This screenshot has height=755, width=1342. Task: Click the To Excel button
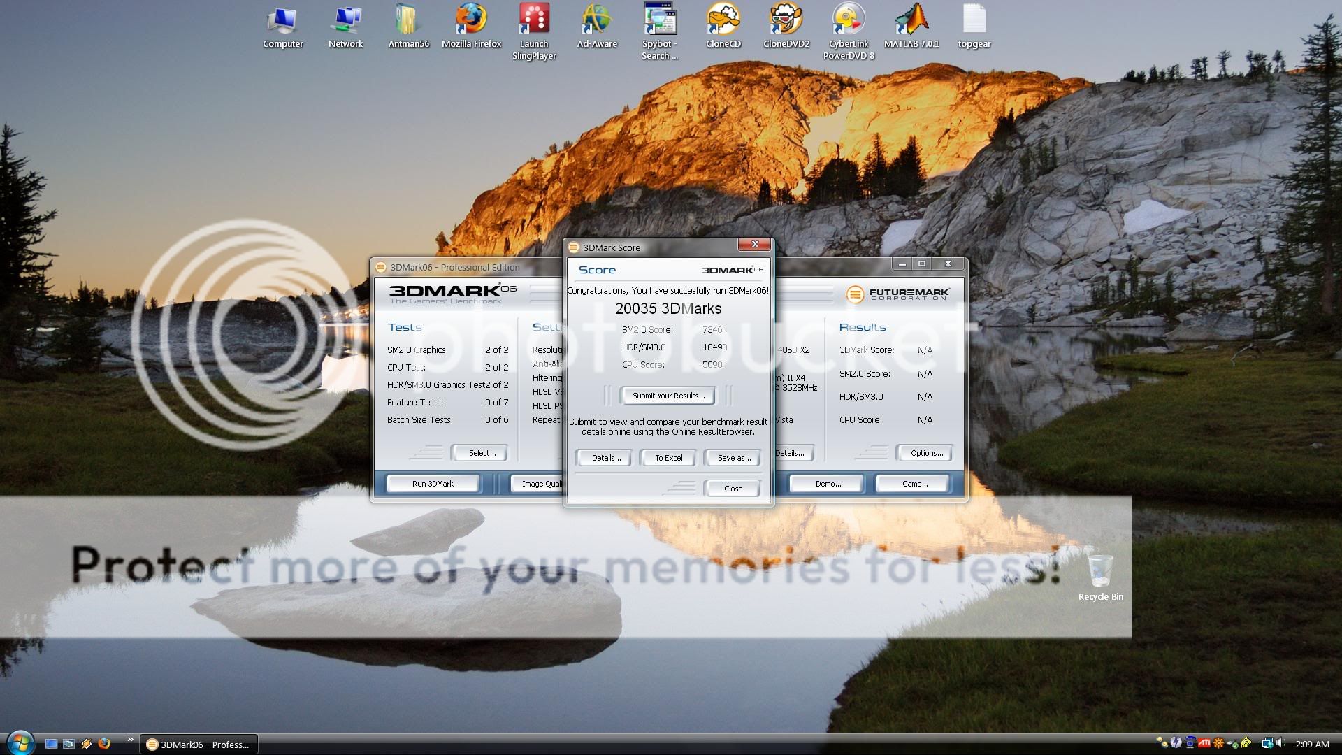click(x=668, y=458)
